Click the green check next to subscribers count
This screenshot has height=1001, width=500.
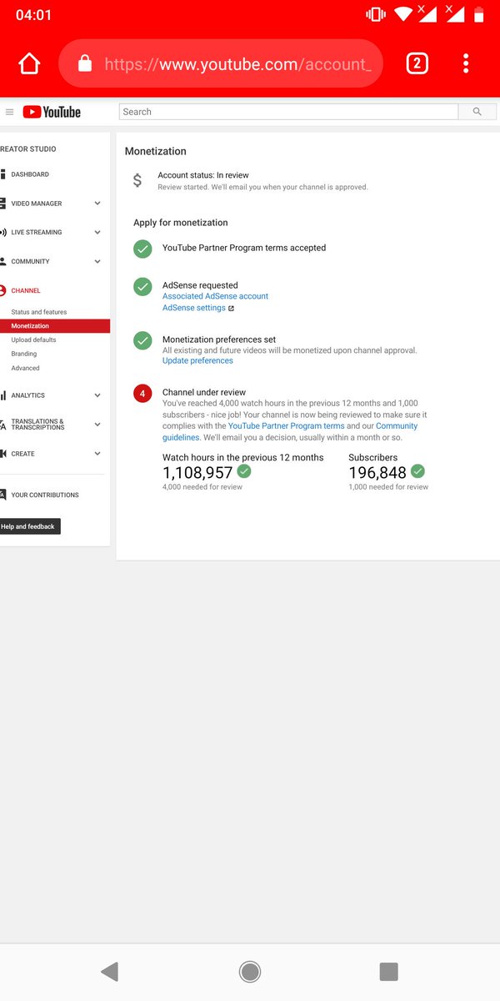coord(417,471)
